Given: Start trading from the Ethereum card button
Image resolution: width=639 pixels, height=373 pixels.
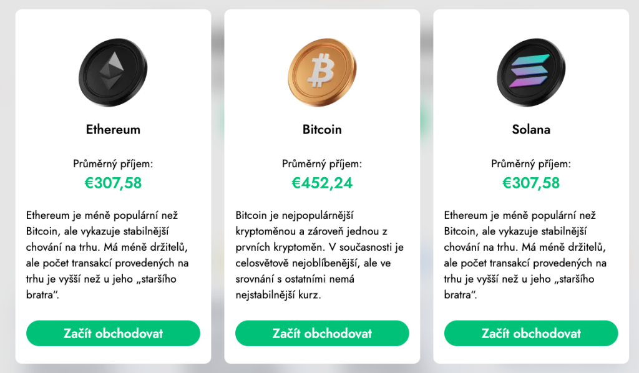Looking at the screenshot, I should pyautogui.click(x=113, y=334).
